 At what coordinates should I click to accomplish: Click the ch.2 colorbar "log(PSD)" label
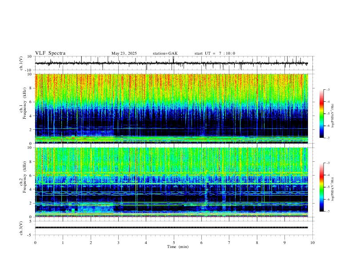tap(332, 189)
